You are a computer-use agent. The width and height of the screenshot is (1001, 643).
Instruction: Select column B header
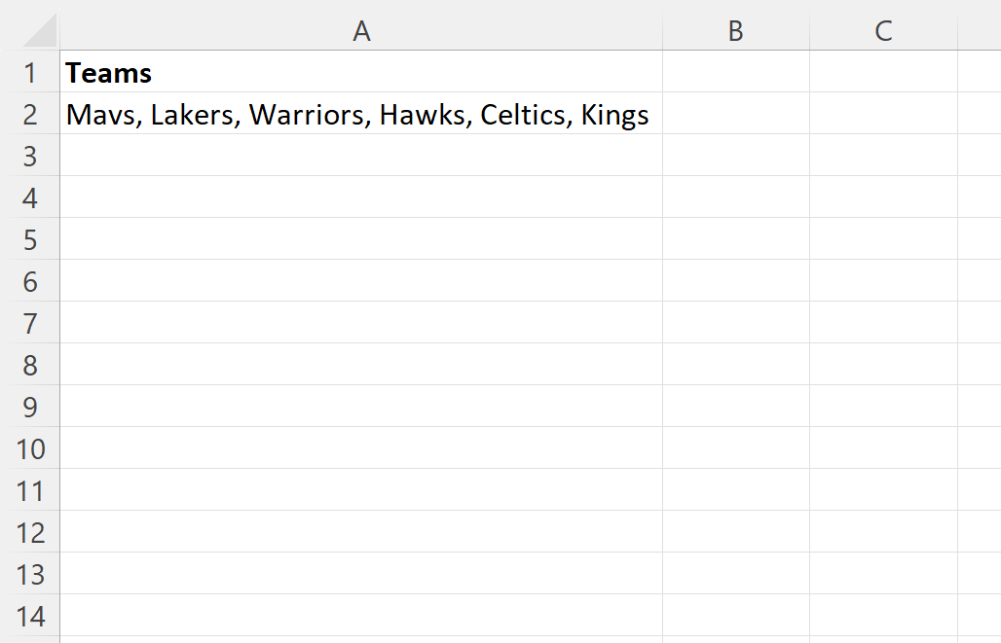(735, 30)
